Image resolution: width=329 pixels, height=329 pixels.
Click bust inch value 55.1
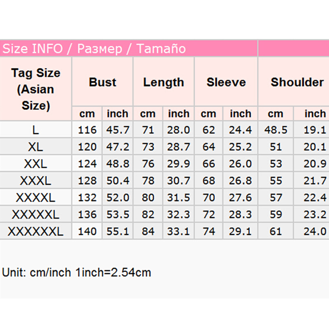pyautogui.click(x=118, y=232)
